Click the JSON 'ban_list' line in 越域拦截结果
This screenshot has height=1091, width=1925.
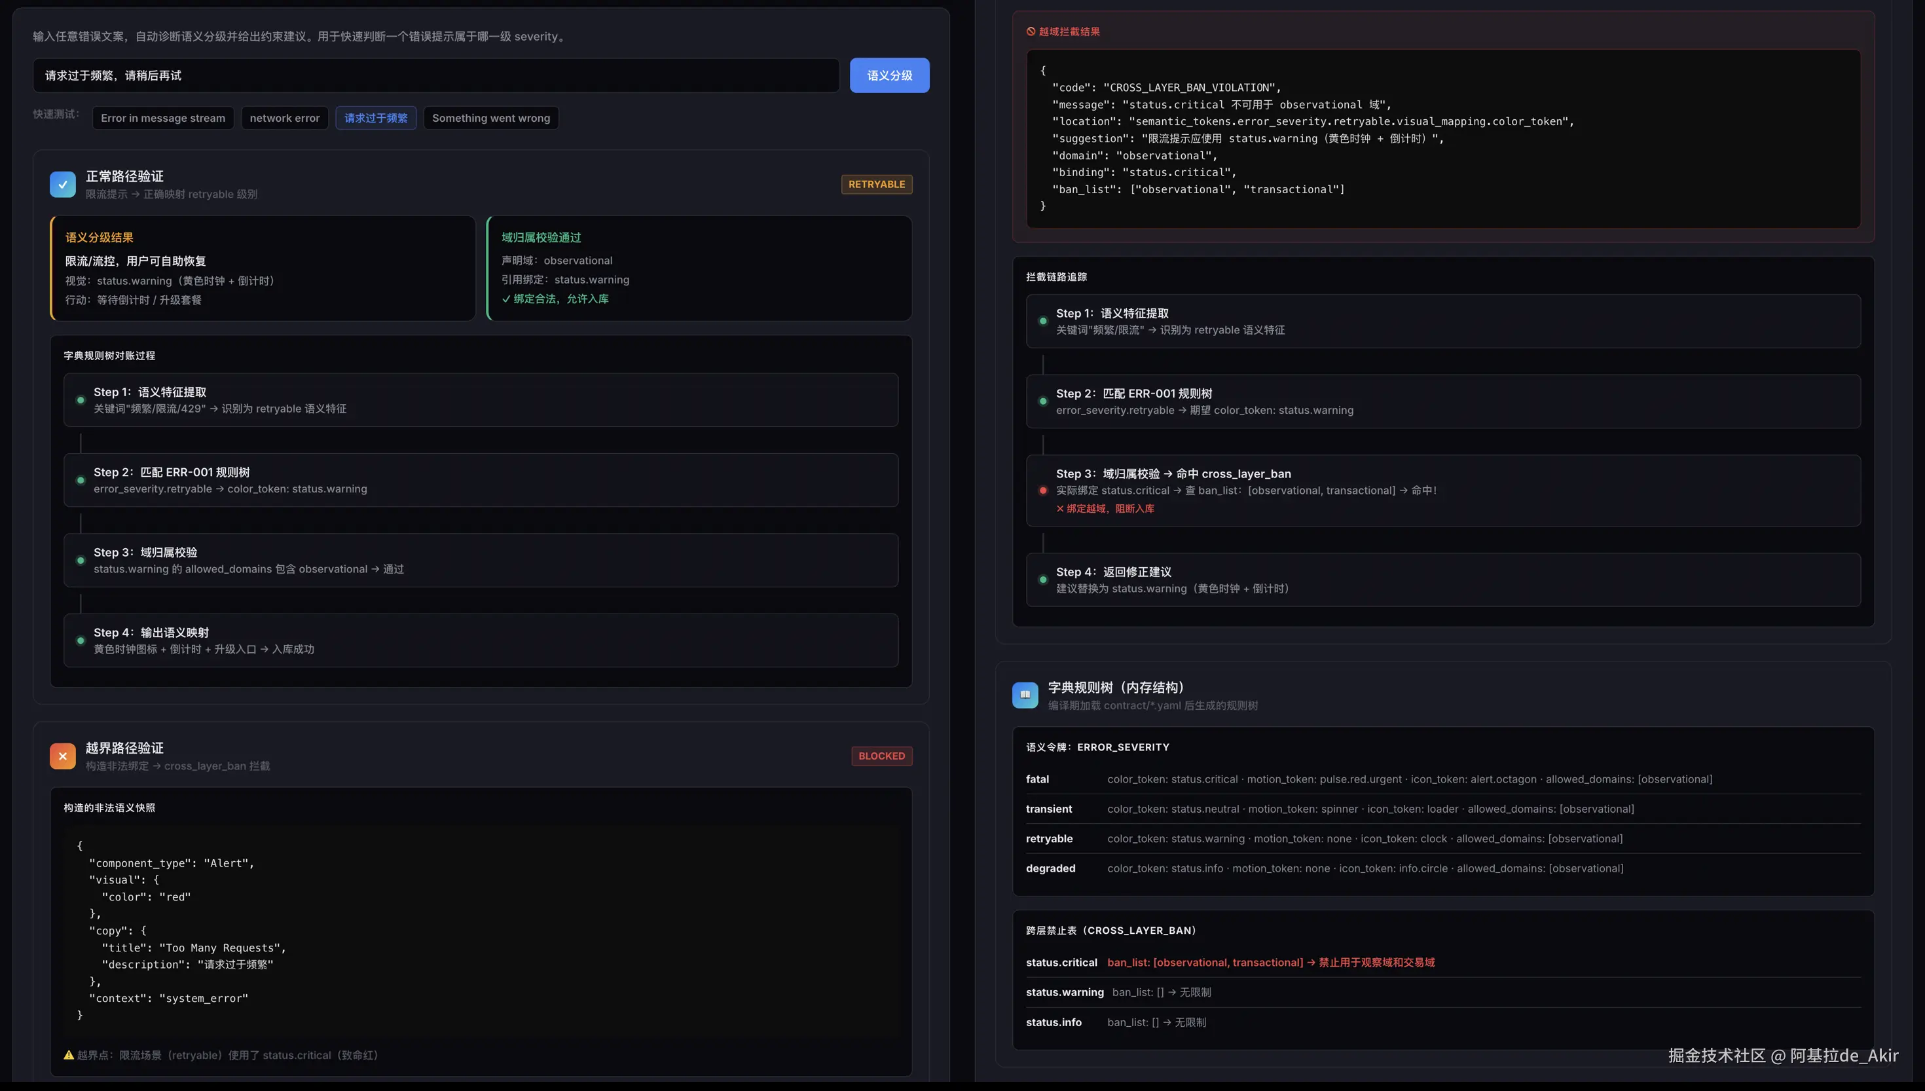tap(1198, 189)
